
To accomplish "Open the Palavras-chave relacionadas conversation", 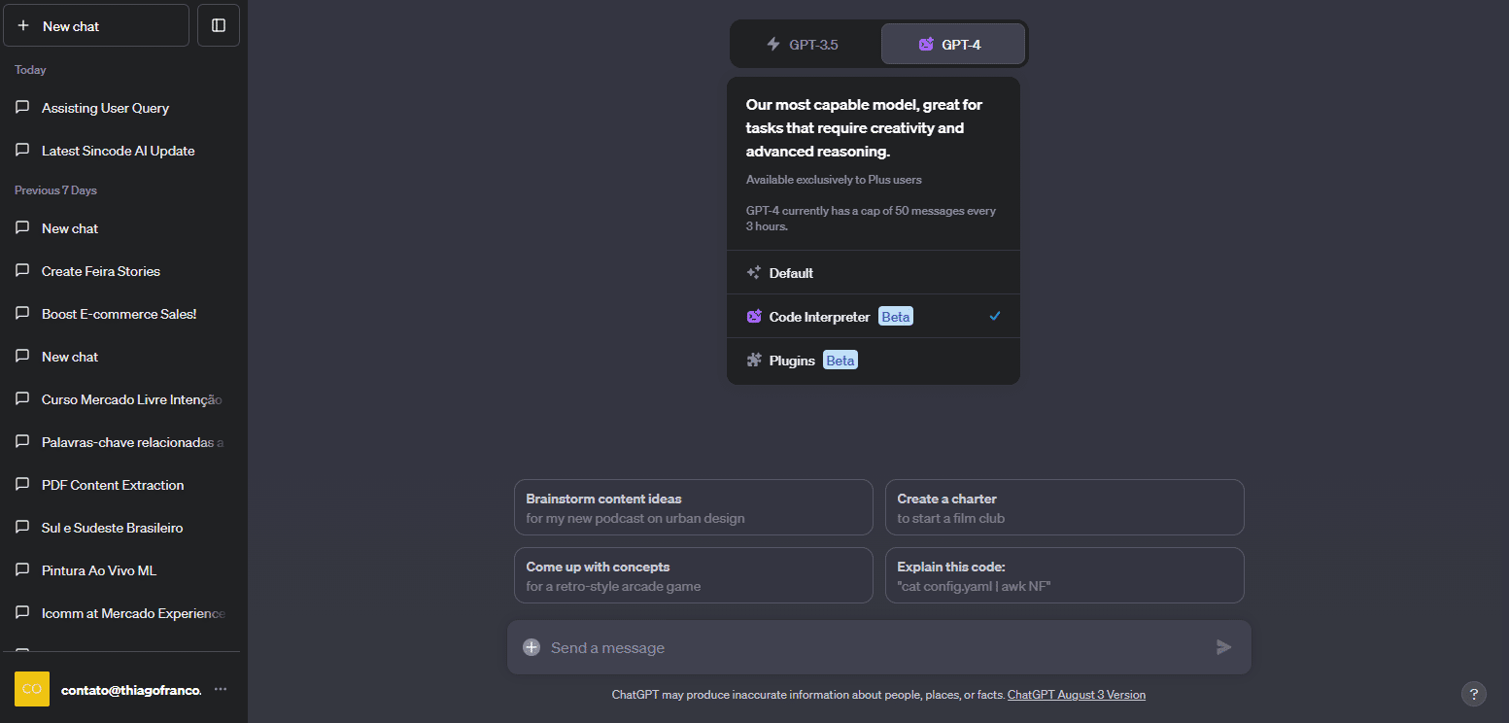I will click(x=120, y=442).
